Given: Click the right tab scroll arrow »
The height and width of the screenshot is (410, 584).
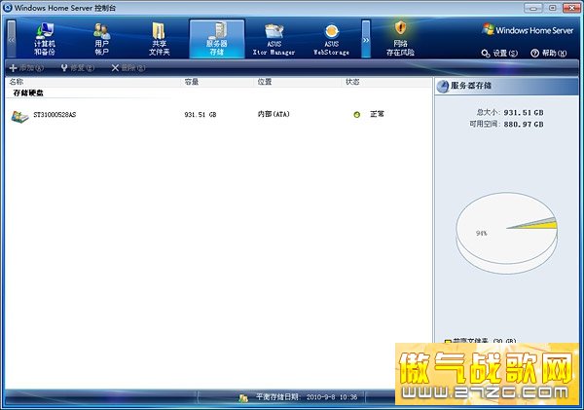Looking at the screenshot, I should pos(366,39).
